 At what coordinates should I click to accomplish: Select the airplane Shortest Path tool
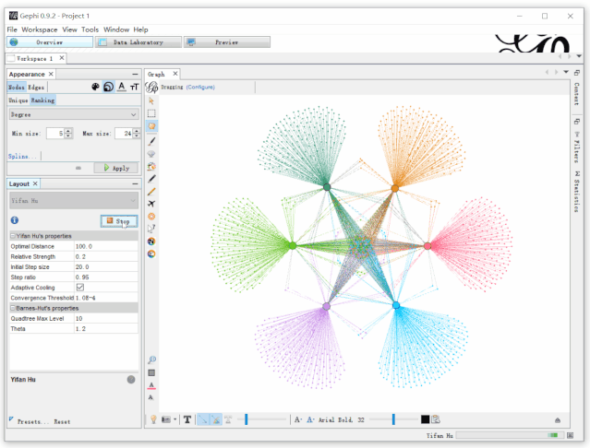pyautogui.click(x=151, y=204)
